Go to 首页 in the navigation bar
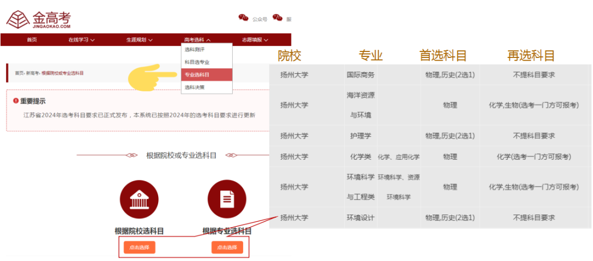The width and height of the screenshot is (593, 261). point(32,39)
